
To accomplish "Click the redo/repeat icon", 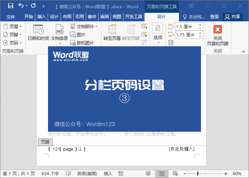I will 33,6.
